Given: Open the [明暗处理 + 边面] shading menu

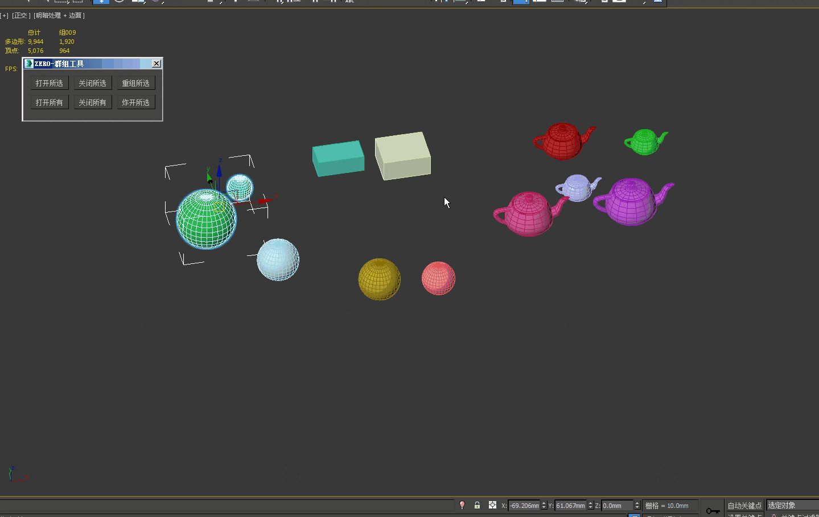Looking at the screenshot, I should point(59,16).
